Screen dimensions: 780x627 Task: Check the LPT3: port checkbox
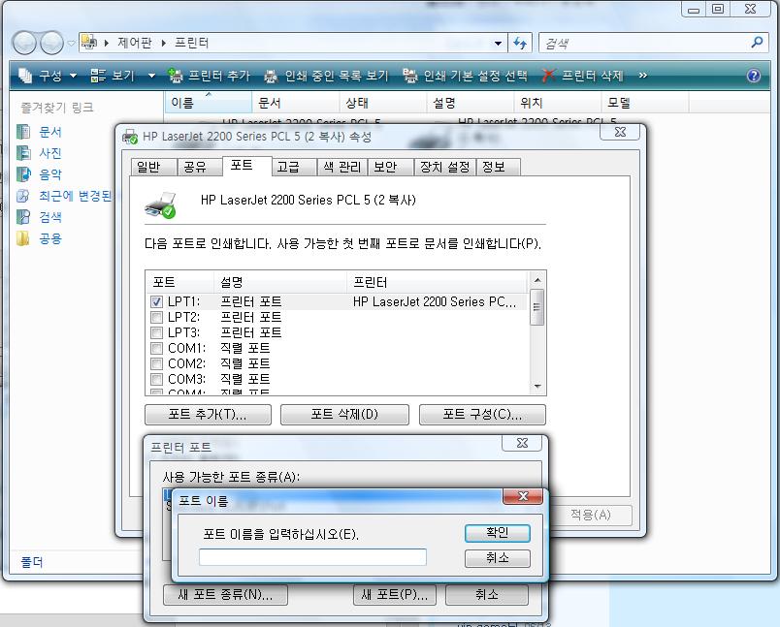tap(156, 332)
